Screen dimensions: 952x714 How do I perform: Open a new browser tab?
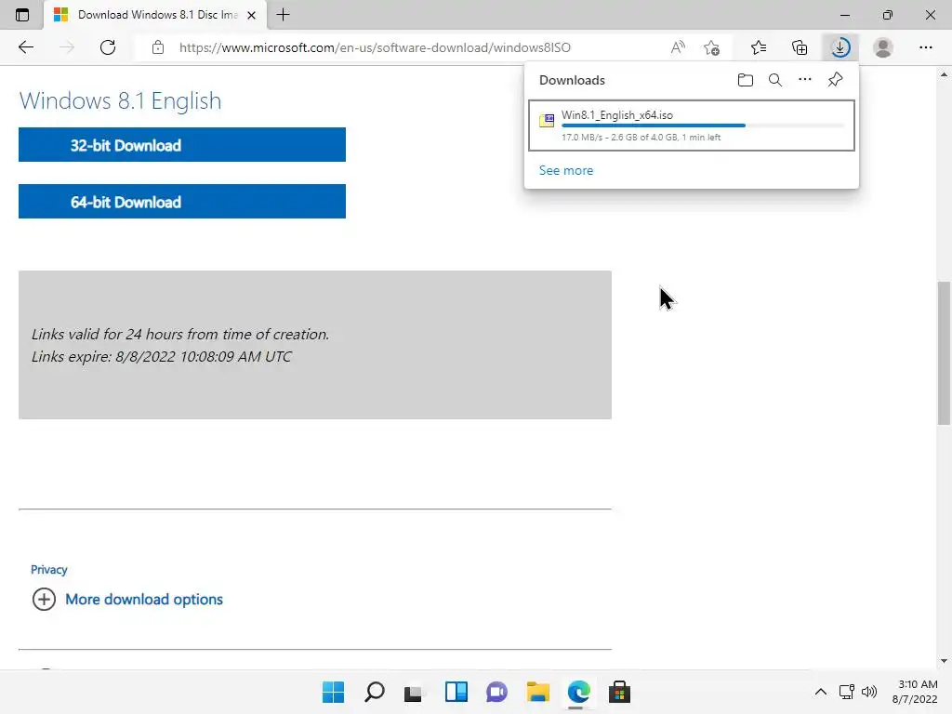tap(283, 15)
